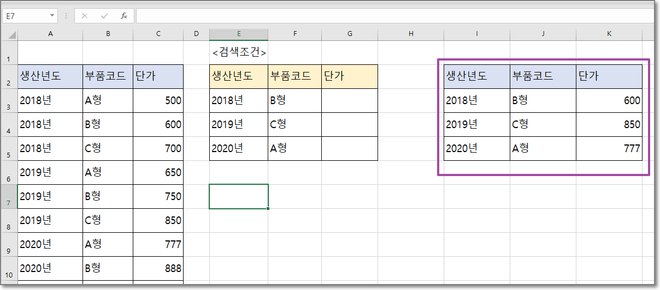Select row 10 header
The image size is (660, 290).
click(x=10, y=269)
